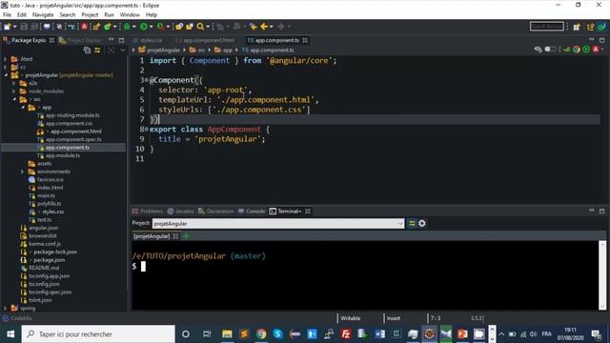Select app.module.ts in the tree
This screenshot has height=343, width=610.
[x=63, y=155]
